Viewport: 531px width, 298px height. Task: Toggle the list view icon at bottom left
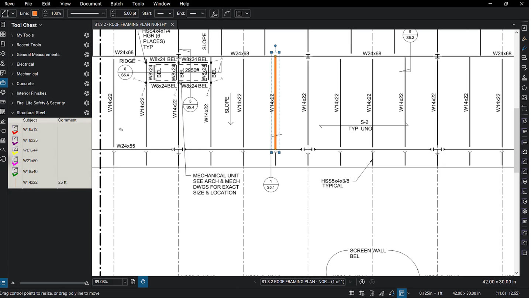point(3,283)
